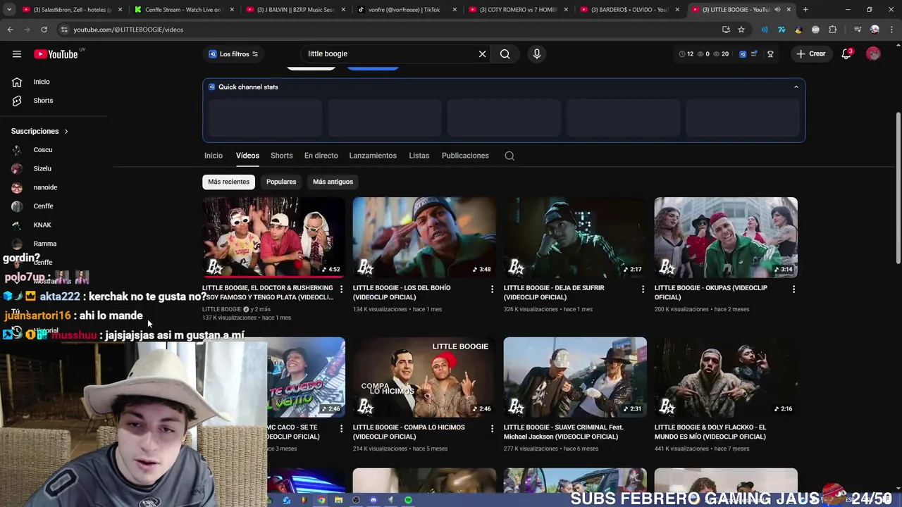
Task: Open a new browser tab
Action: point(805,10)
